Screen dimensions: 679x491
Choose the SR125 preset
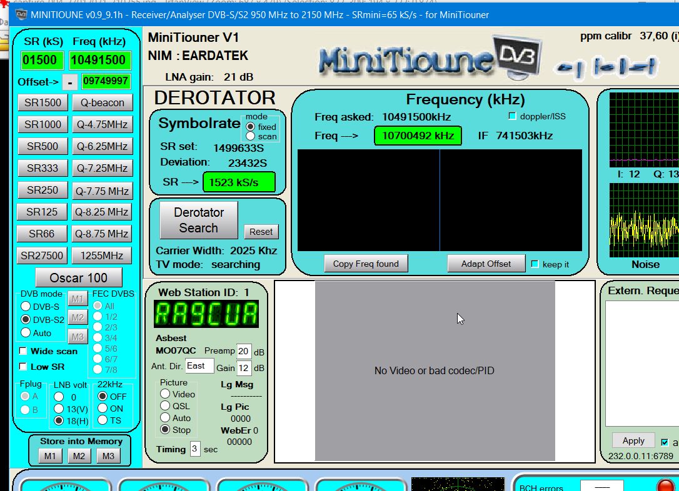[x=42, y=212]
